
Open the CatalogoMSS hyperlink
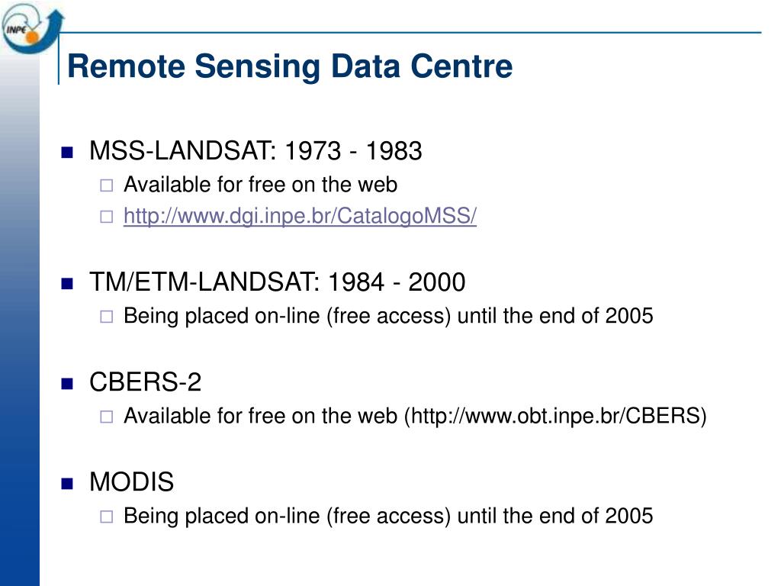pyautogui.click(x=300, y=216)
